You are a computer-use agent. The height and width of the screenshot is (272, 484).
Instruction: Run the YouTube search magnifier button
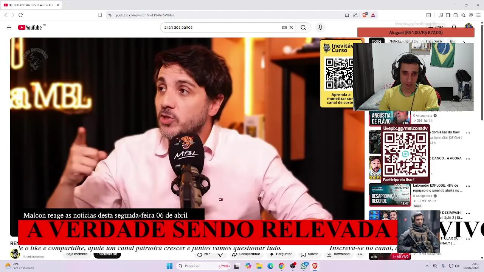[x=303, y=27]
